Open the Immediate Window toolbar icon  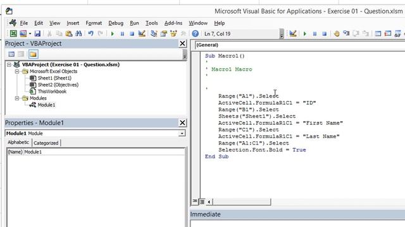tap(388, 33)
